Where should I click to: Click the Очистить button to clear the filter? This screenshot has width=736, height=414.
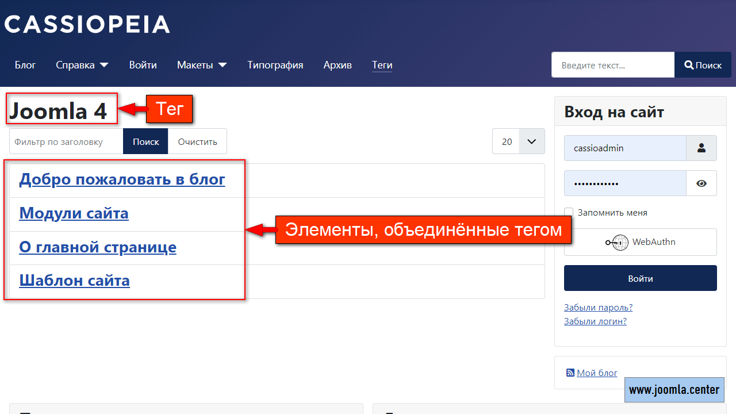click(197, 141)
